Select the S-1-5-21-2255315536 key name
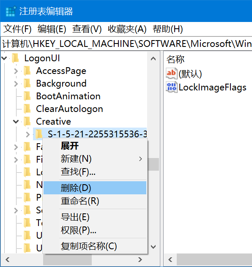Screen dimensions: 252x267 (x=97, y=134)
